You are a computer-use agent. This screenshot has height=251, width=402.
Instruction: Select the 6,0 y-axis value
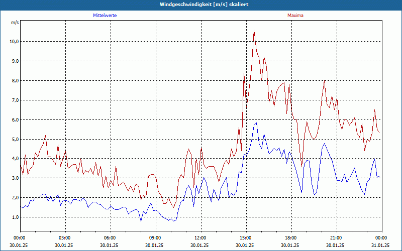15,119
